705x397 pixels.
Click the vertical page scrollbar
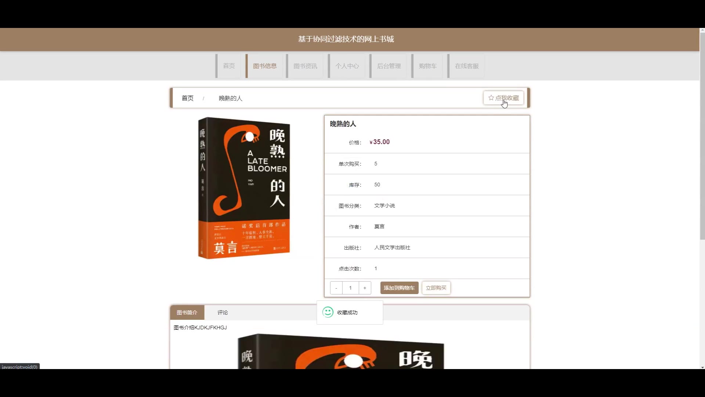pyautogui.click(x=702, y=136)
